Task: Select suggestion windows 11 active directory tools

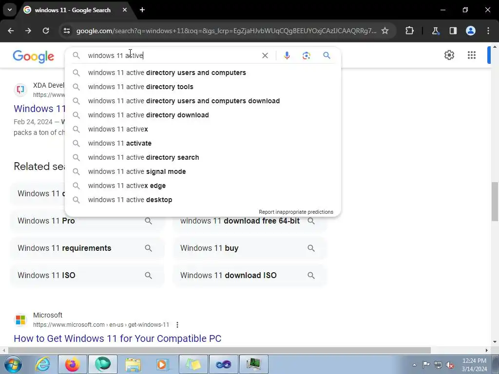Action: point(203,87)
